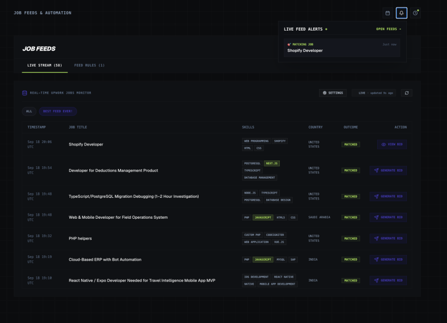Click the highlighted NEXT.JS skill tag
The height and width of the screenshot is (323, 447).
click(272, 163)
